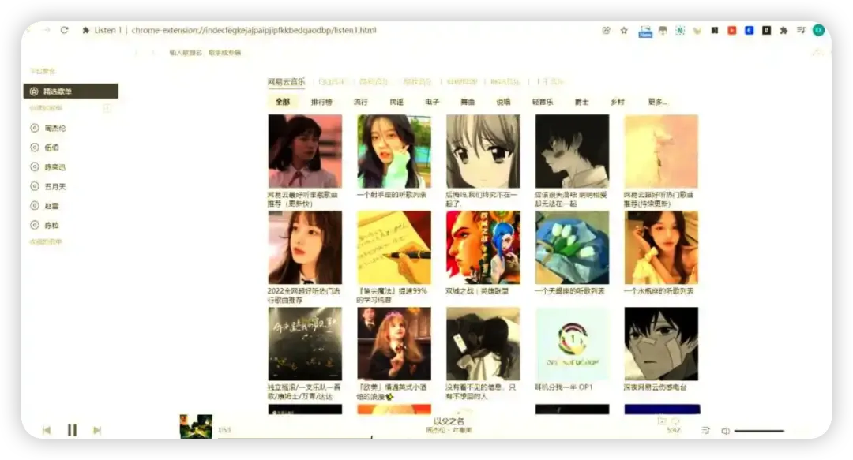This screenshot has width=853, height=460.
Task: Open the 『笔尖魔法』 study music cover
Action: point(394,248)
